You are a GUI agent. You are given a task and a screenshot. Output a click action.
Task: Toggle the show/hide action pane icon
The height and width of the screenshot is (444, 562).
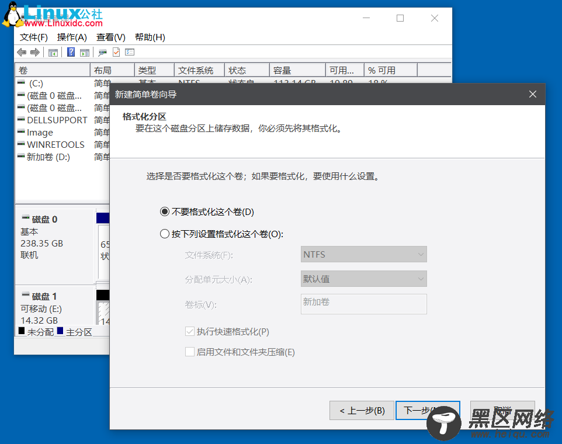85,53
